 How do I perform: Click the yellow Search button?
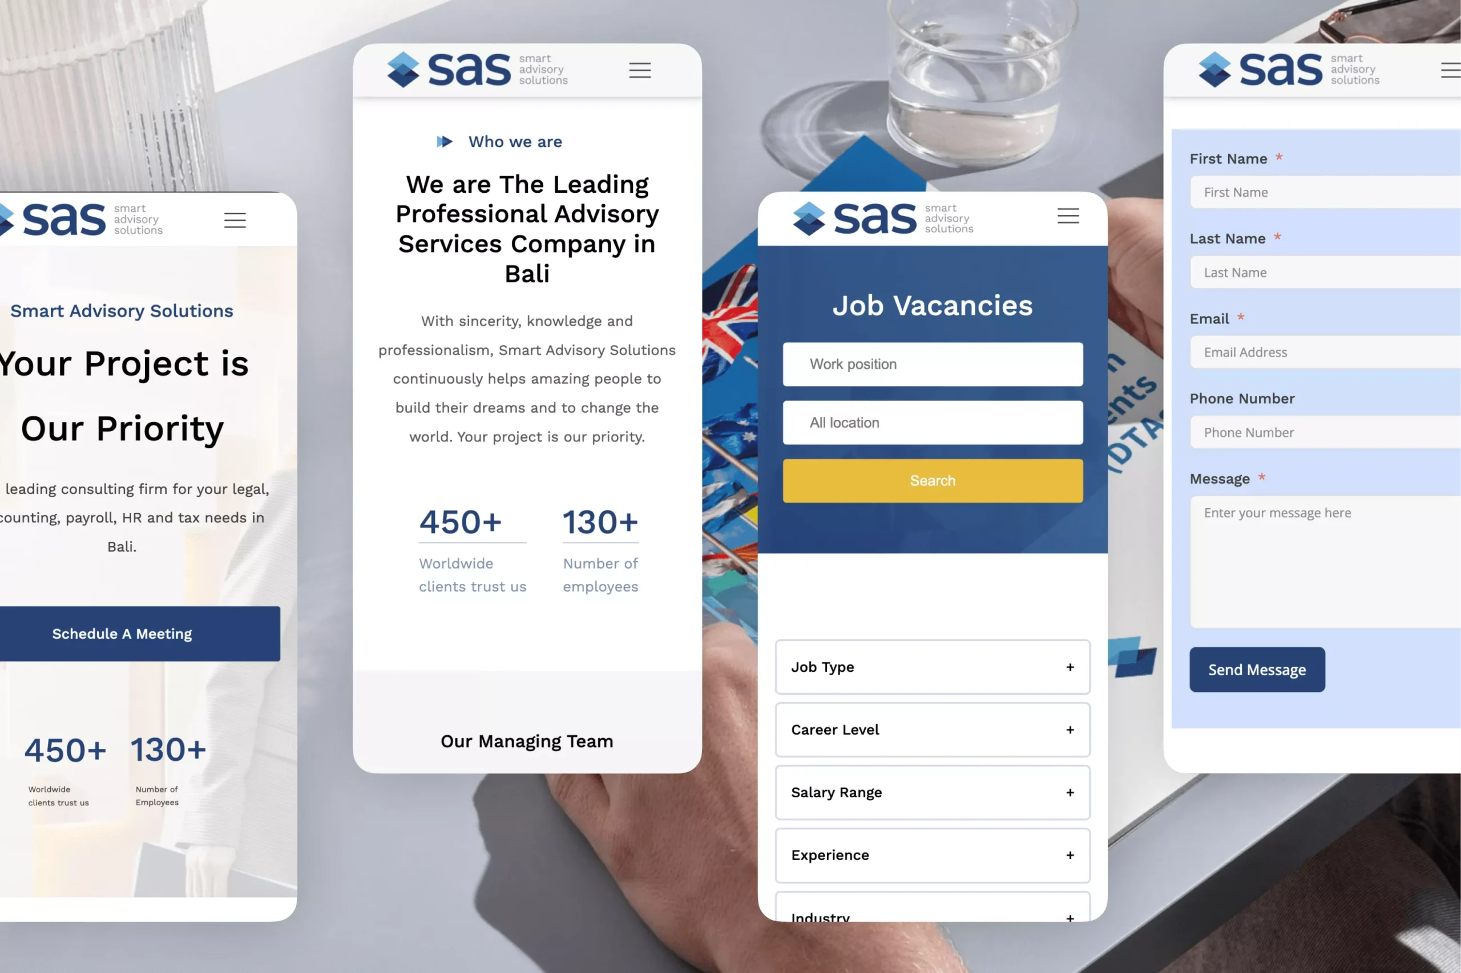coord(931,480)
